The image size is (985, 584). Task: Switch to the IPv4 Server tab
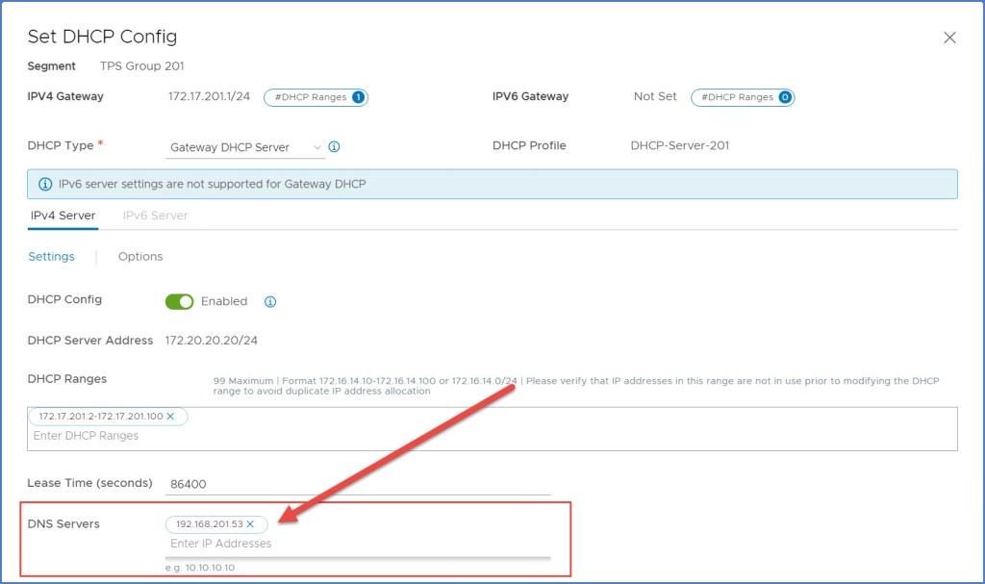(63, 216)
